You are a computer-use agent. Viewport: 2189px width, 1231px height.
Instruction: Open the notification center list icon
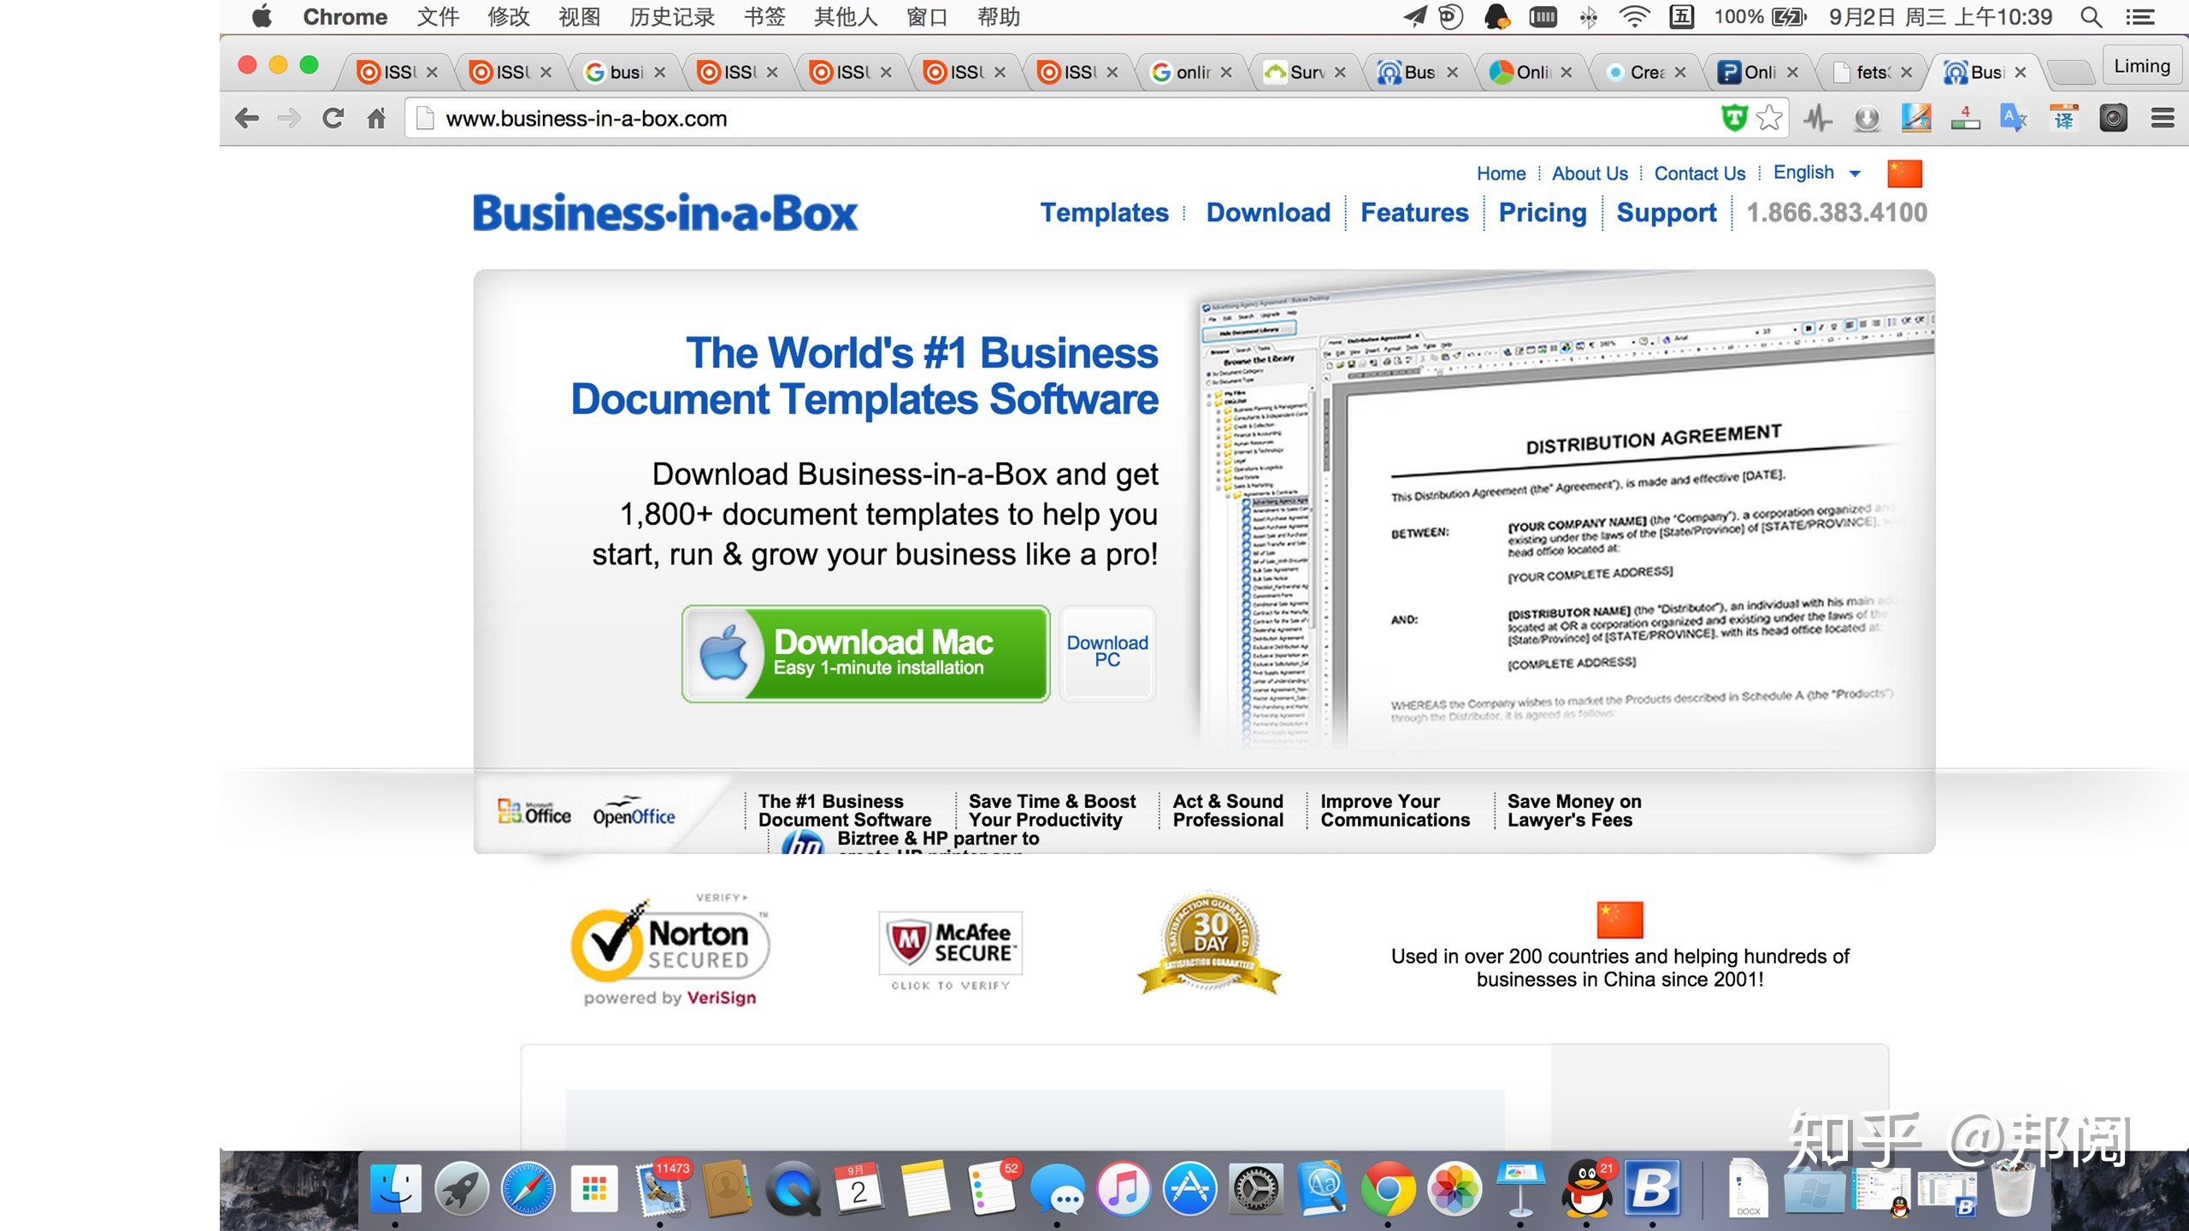coord(2141,17)
